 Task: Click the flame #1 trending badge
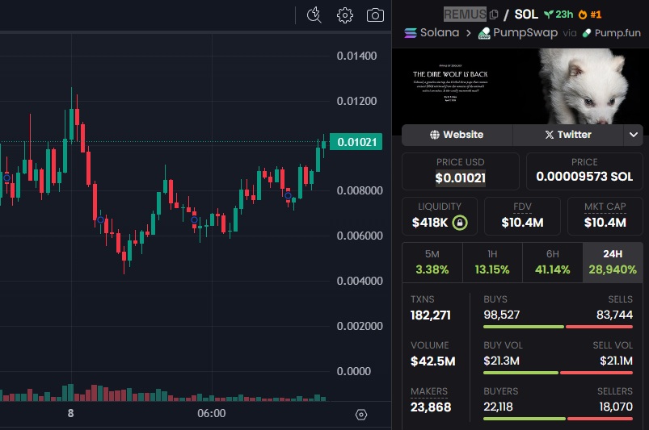click(590, 15)
